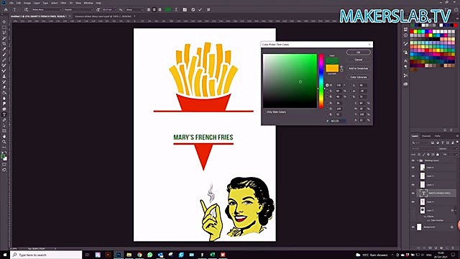Select the Move tool in the toolbox

(4, 22)
